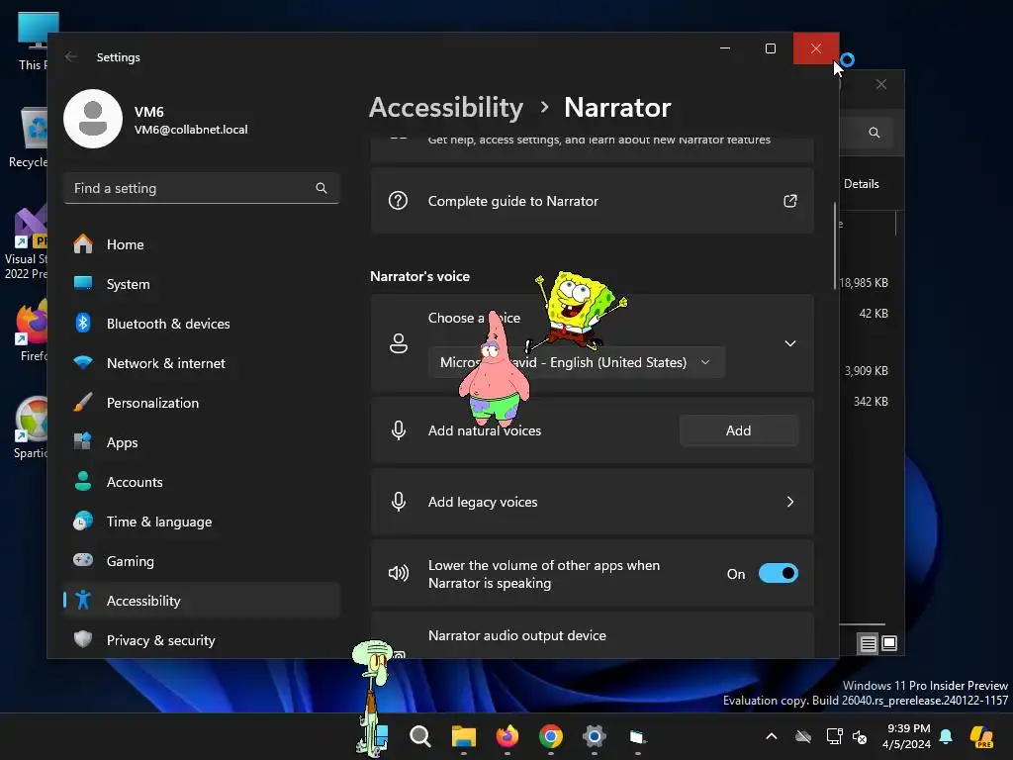
Task: Click the Copilot preview icon in the tray
Action: point(981,736)
